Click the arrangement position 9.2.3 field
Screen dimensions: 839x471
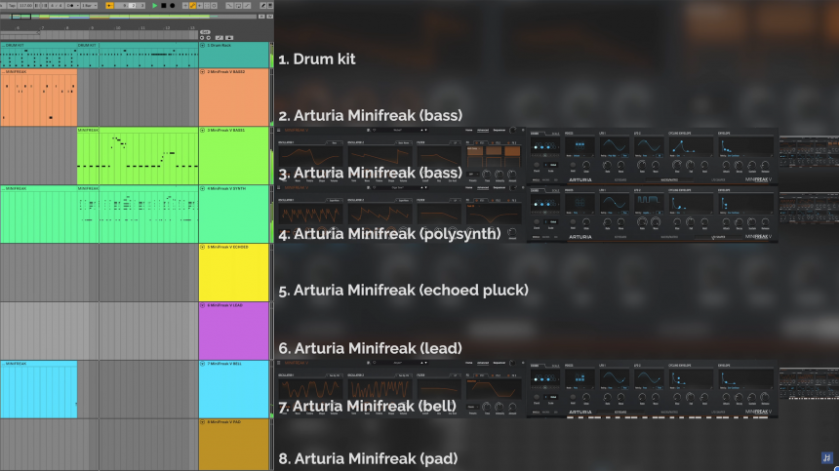click(130, 5)
